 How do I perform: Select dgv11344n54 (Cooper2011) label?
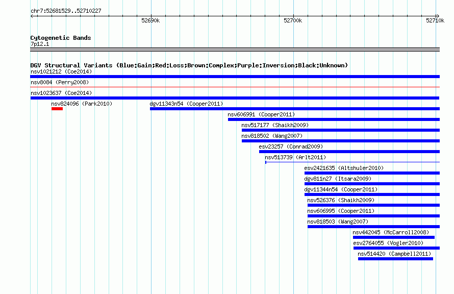[x=341, y=189]
